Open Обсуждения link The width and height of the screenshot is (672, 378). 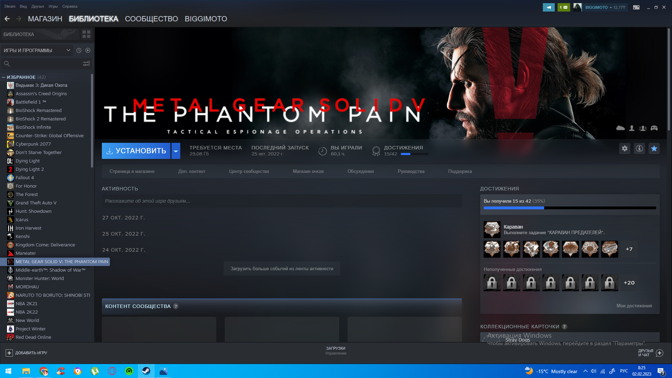(360, 171)
